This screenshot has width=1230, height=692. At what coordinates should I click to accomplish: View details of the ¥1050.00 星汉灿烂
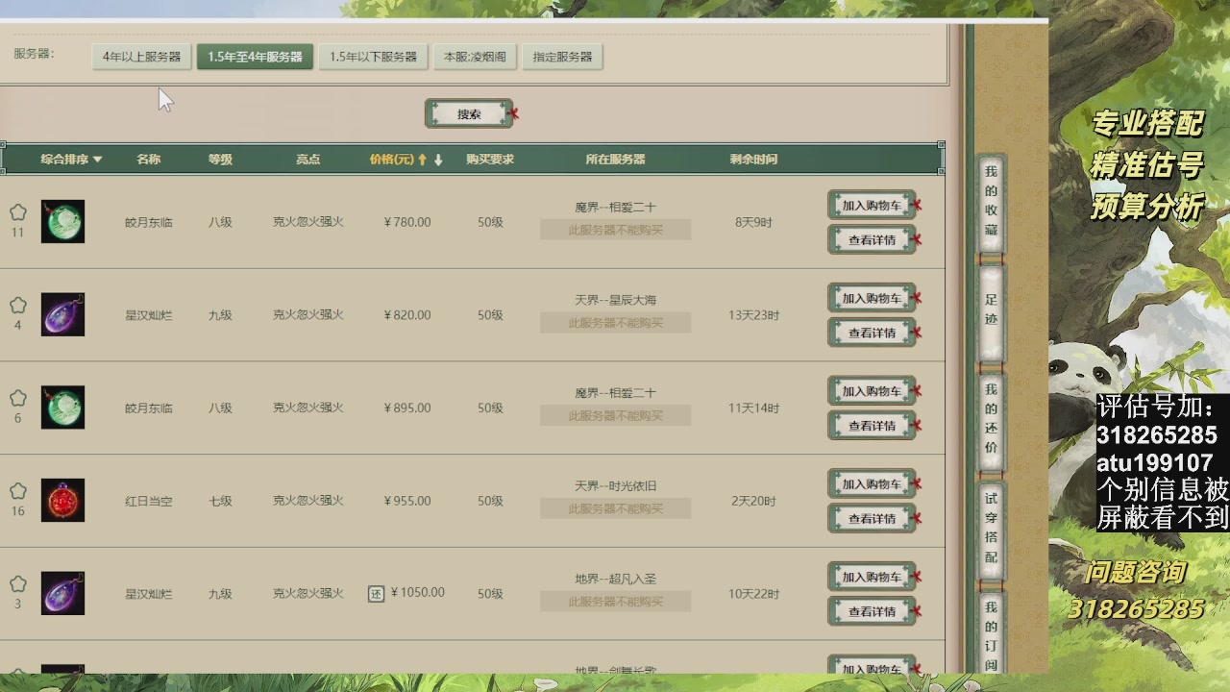pyautogui.click(x=872, y=612)
